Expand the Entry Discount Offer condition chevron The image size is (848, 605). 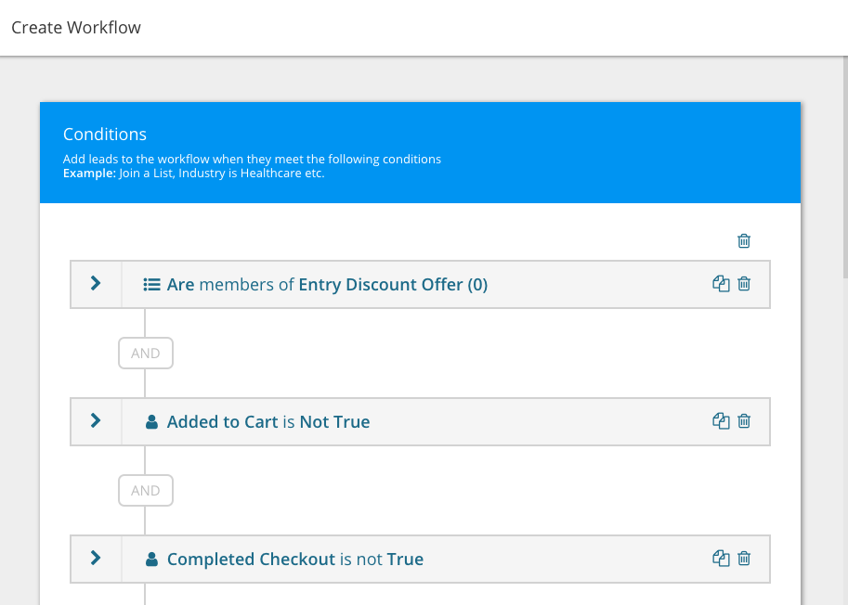96,283
